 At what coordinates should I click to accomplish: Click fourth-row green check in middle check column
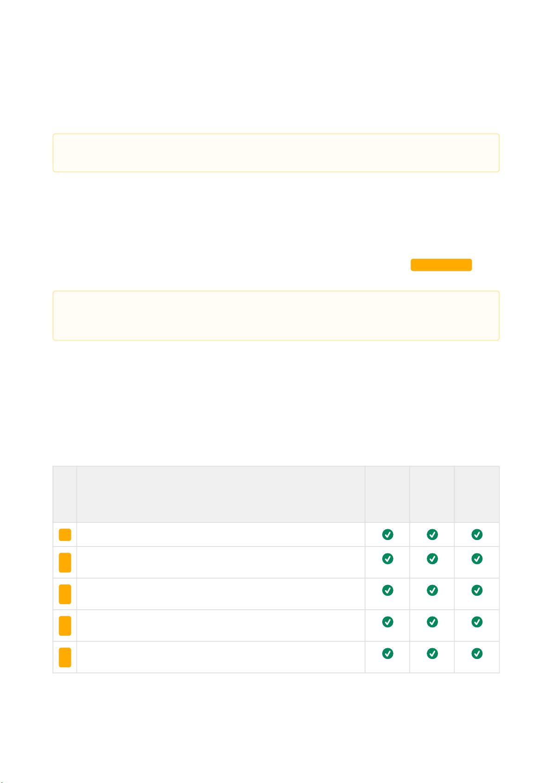(432, 622)
